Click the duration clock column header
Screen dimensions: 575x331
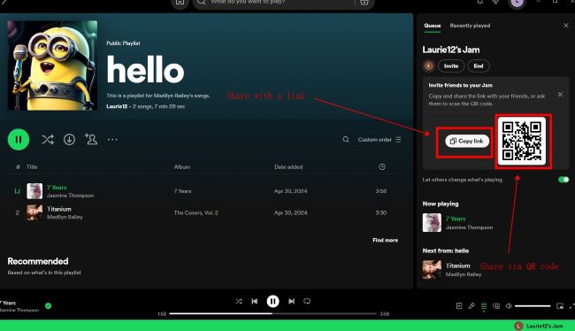[382, 167]
